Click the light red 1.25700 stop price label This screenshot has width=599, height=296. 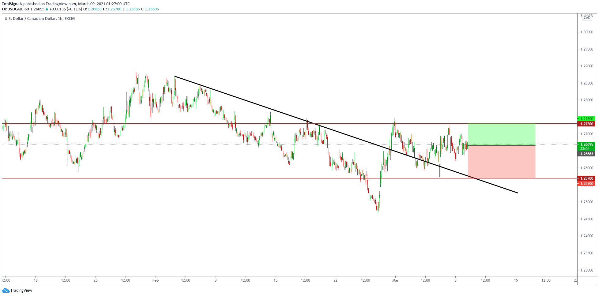tap(586, 184)
